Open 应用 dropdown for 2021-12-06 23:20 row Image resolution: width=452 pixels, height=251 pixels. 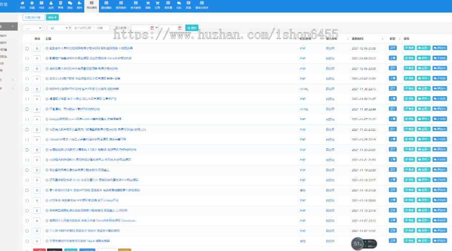point(423,48)
